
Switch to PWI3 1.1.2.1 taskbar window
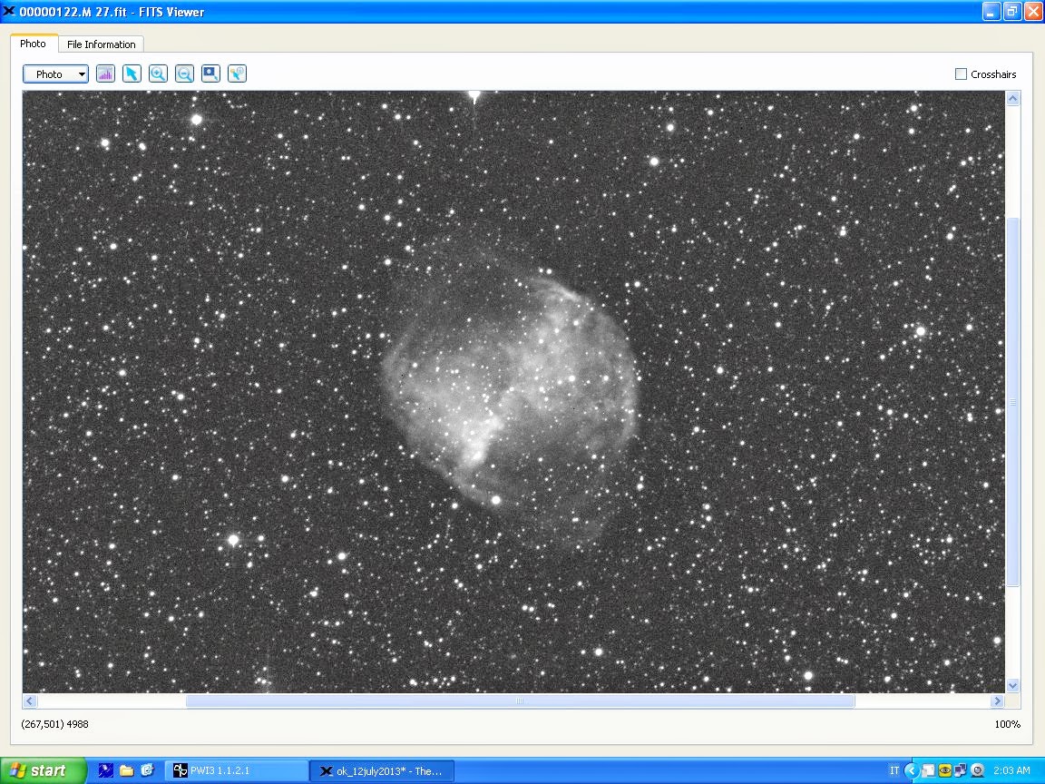tap(236, 770)
